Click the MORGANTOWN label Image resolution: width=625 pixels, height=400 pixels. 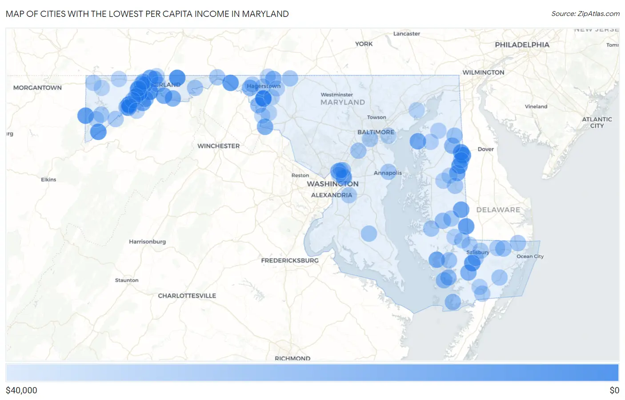[37, 88]
